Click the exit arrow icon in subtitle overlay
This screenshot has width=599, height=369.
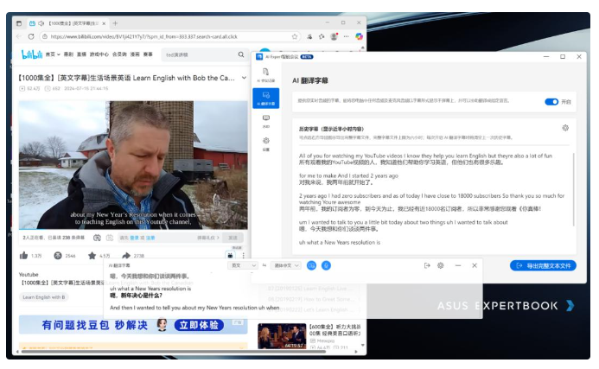point(427,265)
